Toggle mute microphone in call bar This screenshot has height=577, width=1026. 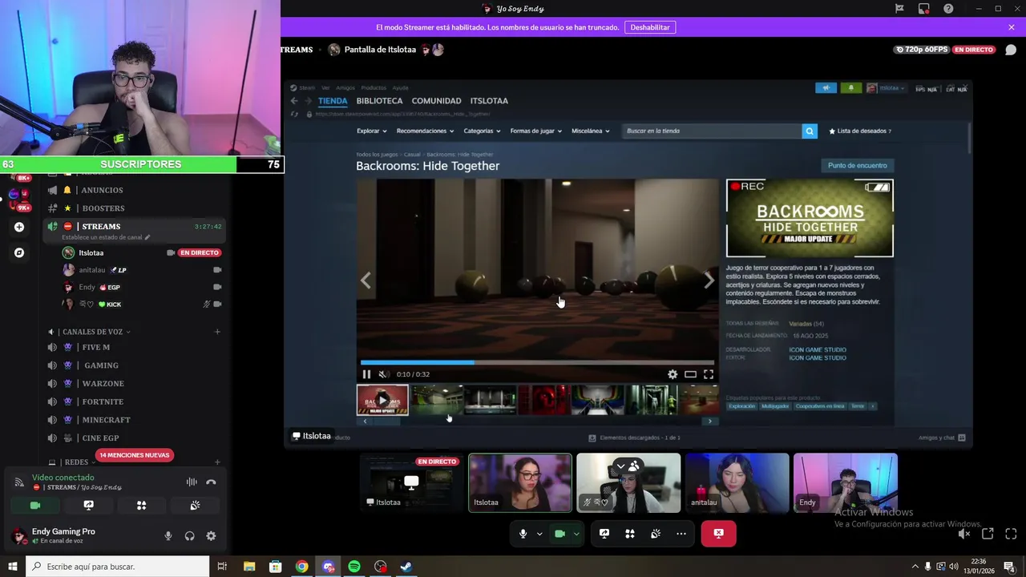click(523, 534)
